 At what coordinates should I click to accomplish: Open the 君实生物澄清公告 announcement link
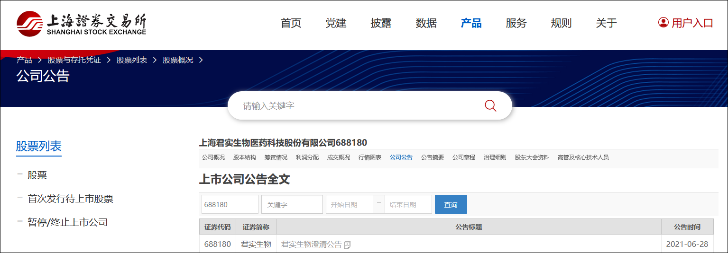(312, 244)
